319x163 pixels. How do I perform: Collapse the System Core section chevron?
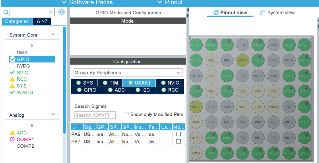[x=53, y=35]
